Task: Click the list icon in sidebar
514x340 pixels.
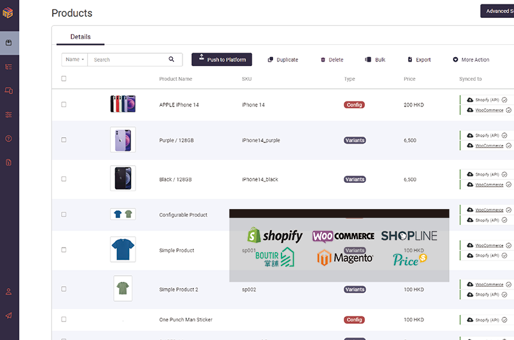Action: (9, 67)
